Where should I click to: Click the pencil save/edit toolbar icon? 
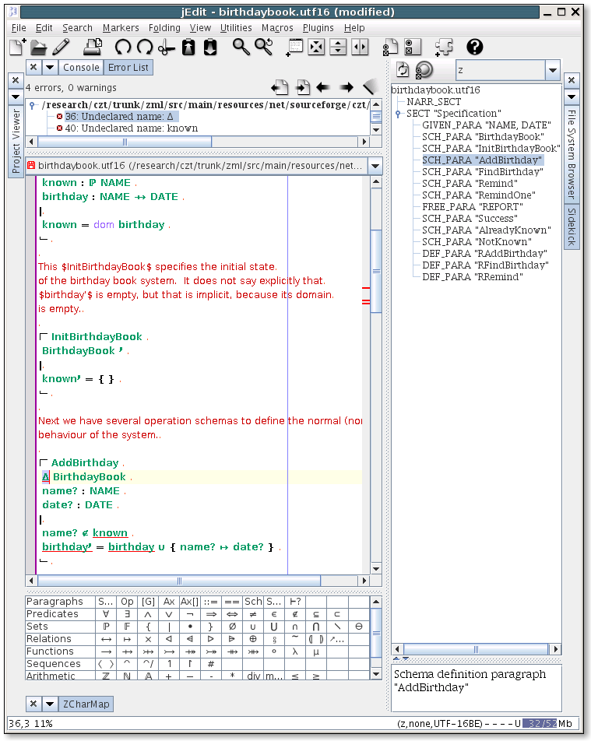click(61, 47)
